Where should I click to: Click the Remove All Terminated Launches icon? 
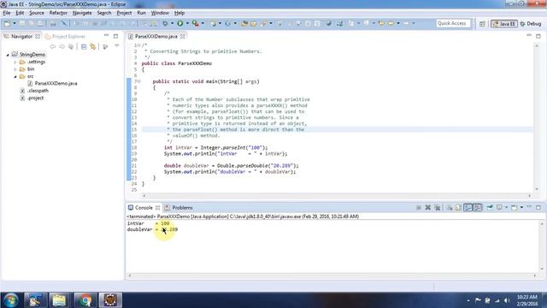point(437,207)
